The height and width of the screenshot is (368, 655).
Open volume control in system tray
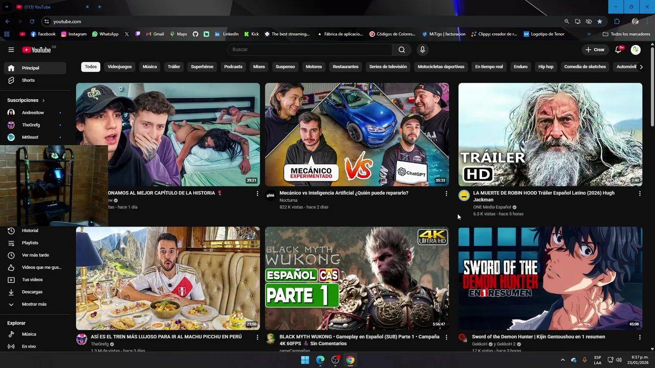[619, 360]
